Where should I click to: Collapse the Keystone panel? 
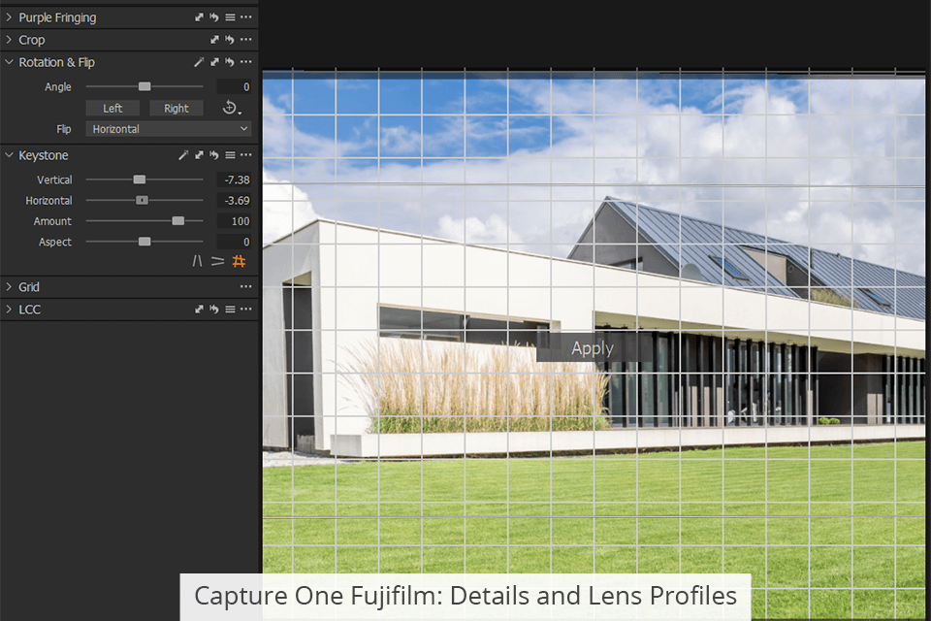pyautogui.click(x=9, y=155)
